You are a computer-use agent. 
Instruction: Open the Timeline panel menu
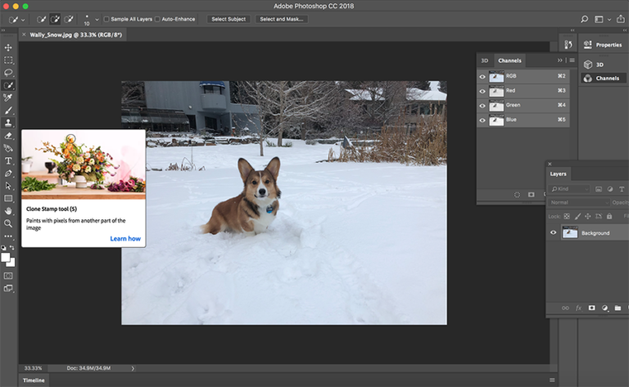552,380
